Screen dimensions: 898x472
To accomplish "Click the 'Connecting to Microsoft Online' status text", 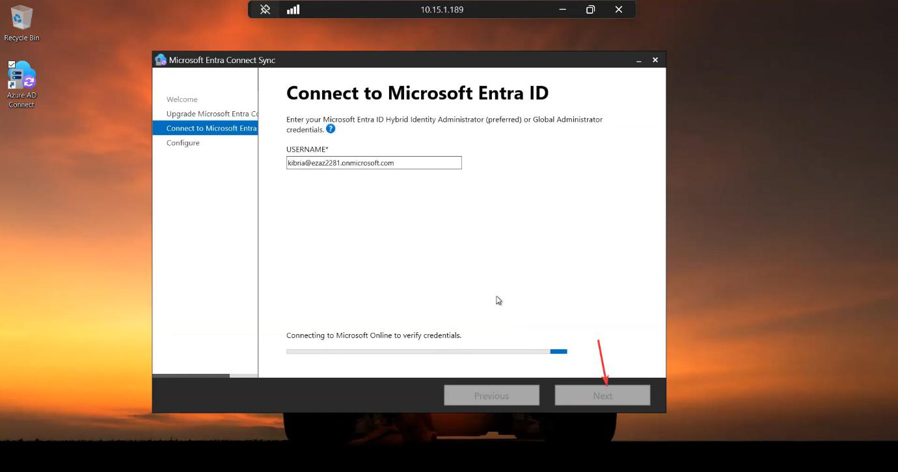I will 374,335.
